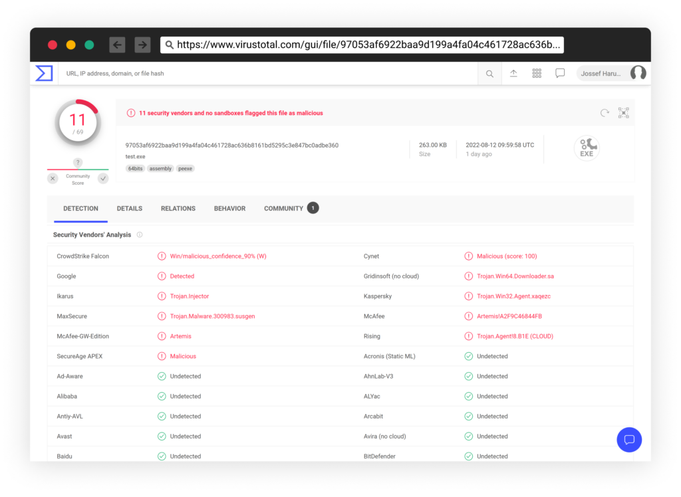
Task: Click Trojan.Win64.Downloader.sa result
Action: point(515,276)
